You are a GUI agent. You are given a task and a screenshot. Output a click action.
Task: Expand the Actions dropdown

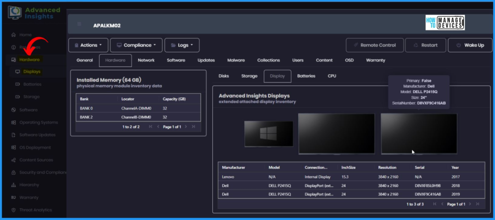click(x=88, y=45)
